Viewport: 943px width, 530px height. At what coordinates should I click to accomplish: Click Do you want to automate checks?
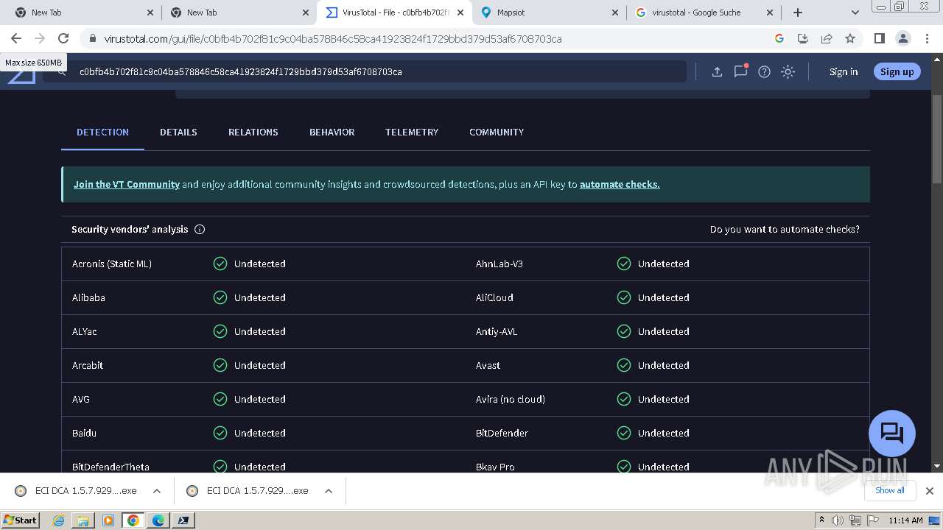[x=785, y=230]
